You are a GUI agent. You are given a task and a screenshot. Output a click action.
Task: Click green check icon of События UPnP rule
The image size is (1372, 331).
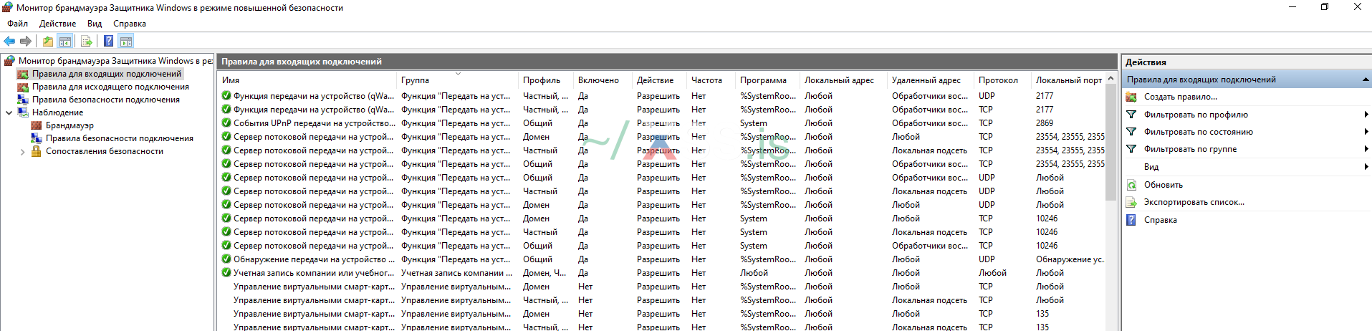[x=226, y=123]
